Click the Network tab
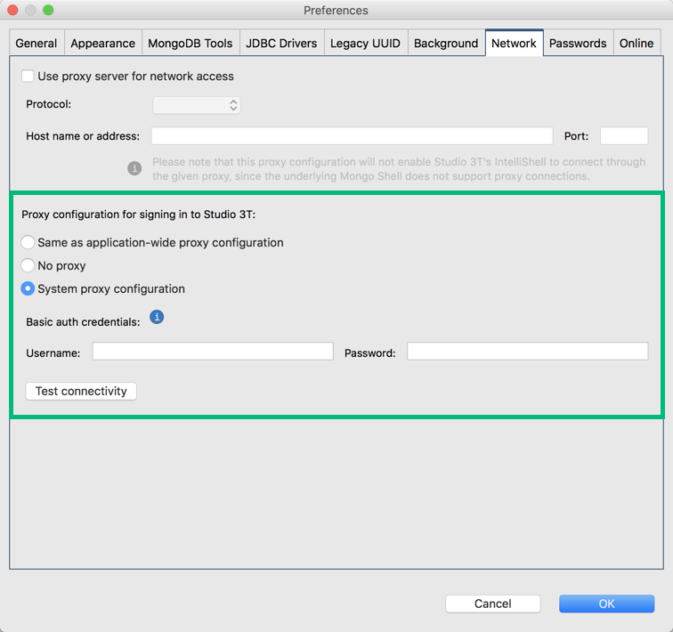This screenshot has height=632, width=673. point(514,43)
